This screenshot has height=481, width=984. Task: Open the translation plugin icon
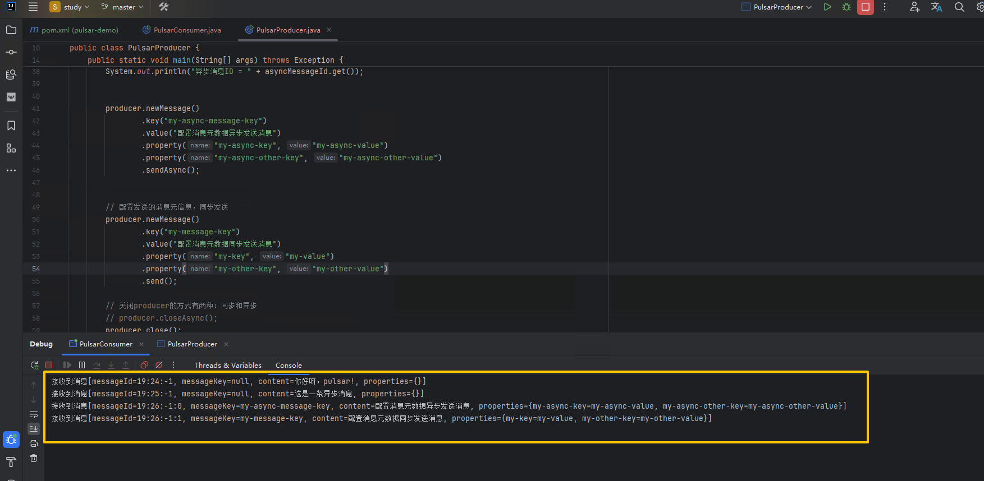(937, 7)
